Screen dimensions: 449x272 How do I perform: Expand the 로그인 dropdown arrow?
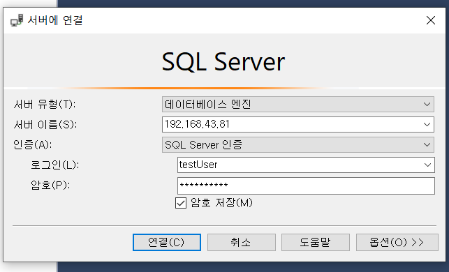pos(427,165)
